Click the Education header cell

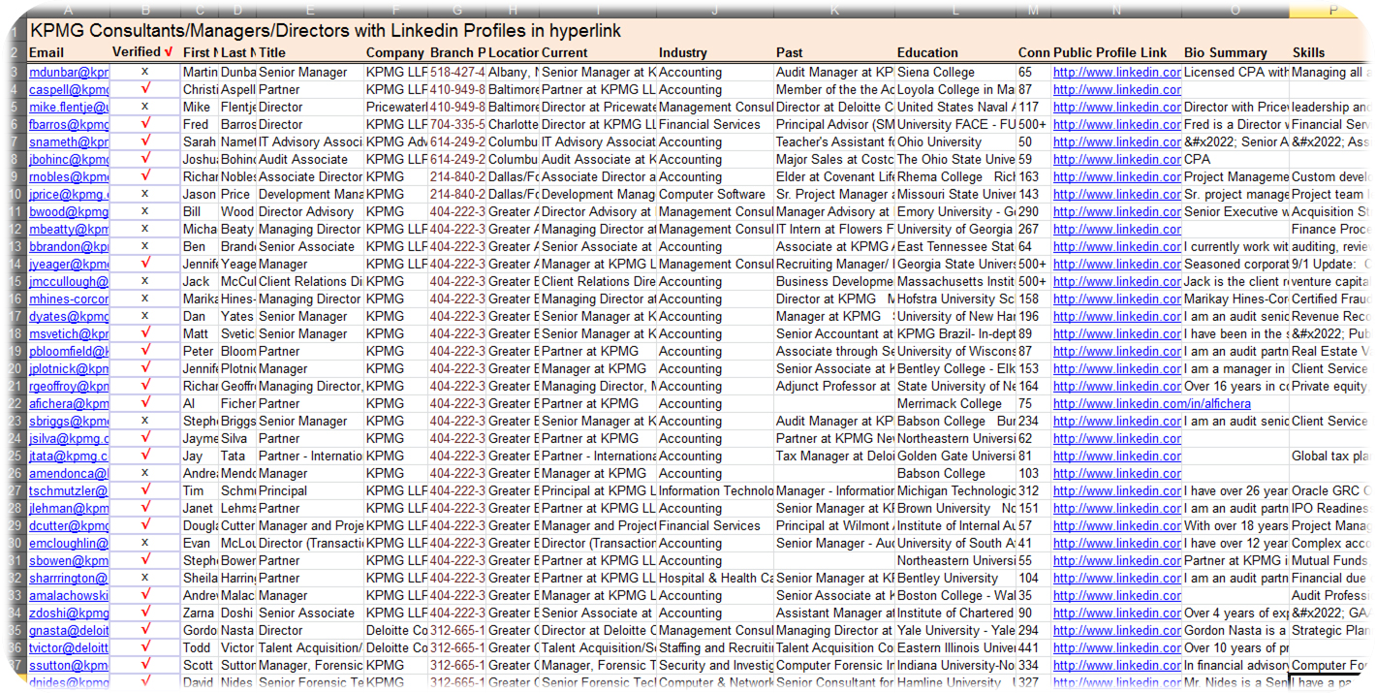click(x=927, y=53)
